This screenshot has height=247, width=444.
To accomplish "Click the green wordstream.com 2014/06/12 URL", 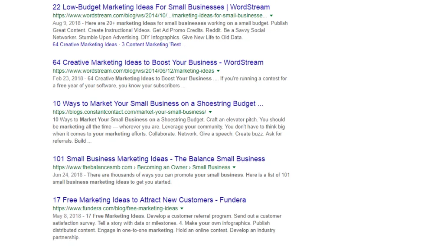I will click(x=133, y=71).
